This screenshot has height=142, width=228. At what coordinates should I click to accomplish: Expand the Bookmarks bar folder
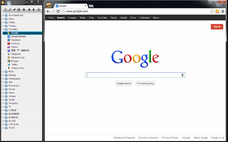[x=3, y=15]
